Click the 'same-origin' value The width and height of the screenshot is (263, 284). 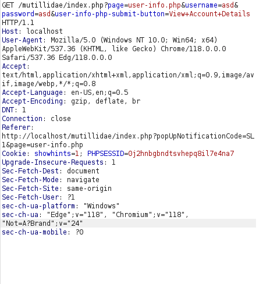pyautogui.click(x=90, y=189)
